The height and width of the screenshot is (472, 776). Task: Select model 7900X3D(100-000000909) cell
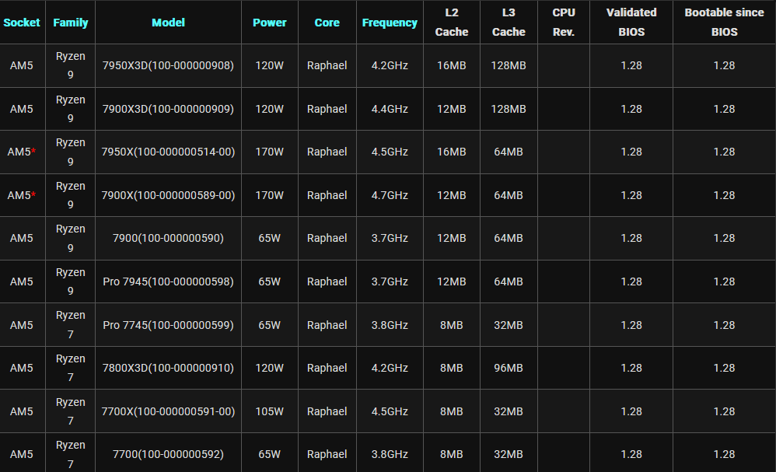[x=168, y=110]
